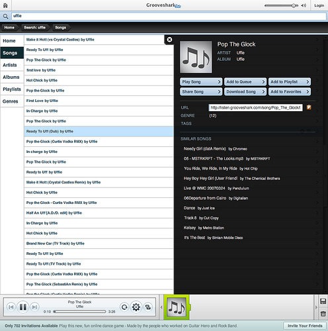
Task: Click Add to Queue button
Action: 245,82
